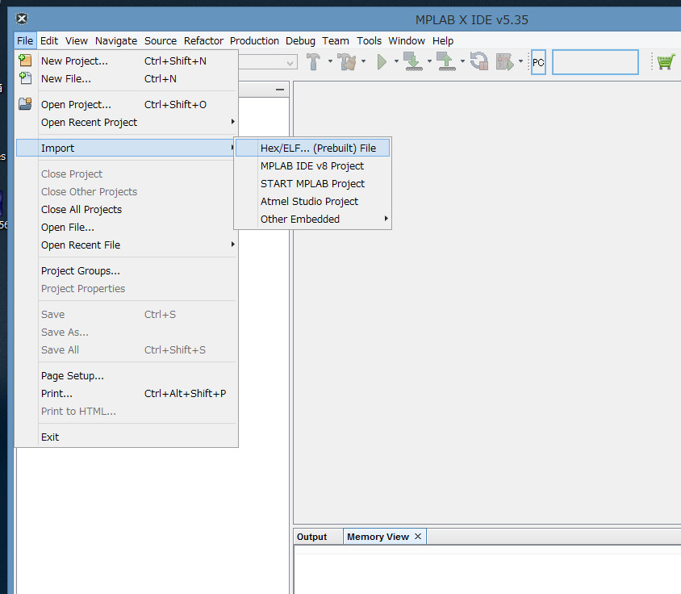
Task: Open the Window menu
Action: tap(406, 41)
